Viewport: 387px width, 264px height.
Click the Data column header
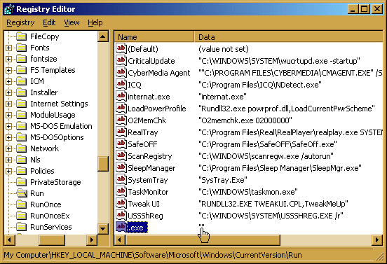point(288,37)
